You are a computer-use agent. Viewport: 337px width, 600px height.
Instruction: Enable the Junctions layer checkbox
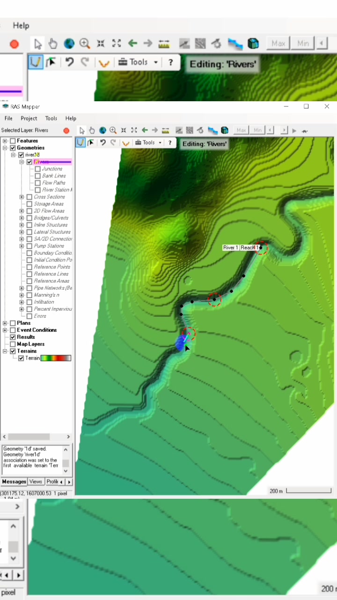click(x=38, y=169)
